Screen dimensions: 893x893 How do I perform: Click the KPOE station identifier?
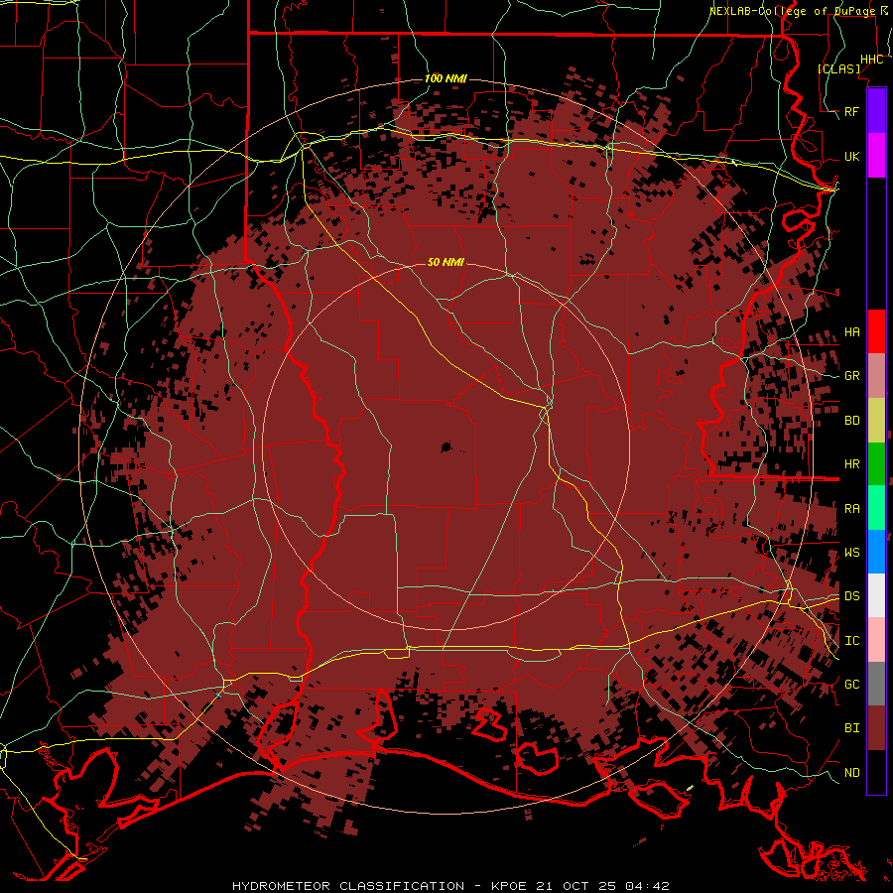(509, 886)
